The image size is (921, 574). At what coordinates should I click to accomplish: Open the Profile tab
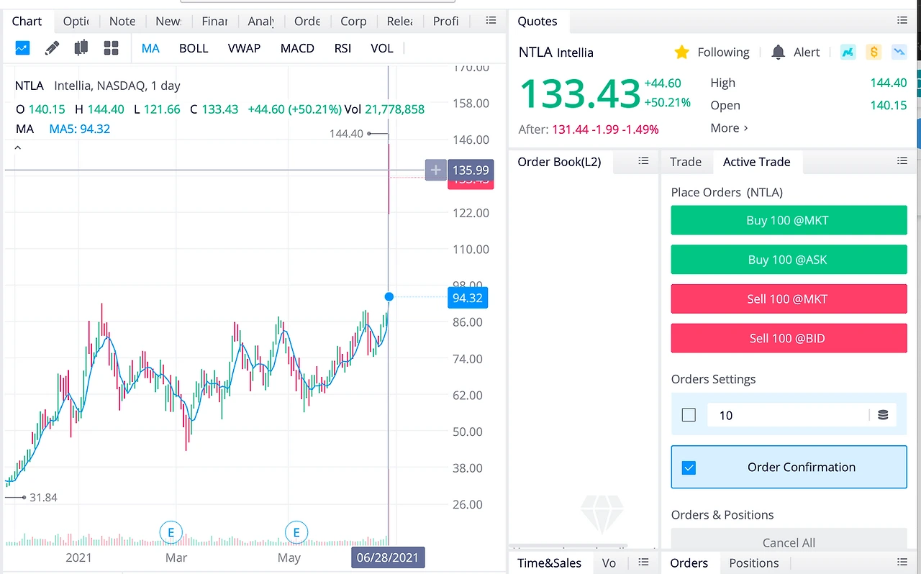(x=445, y=21)
